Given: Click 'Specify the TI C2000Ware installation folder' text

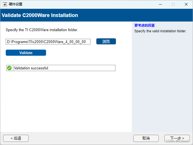Looking at the screenshot, I should [42, 30].
